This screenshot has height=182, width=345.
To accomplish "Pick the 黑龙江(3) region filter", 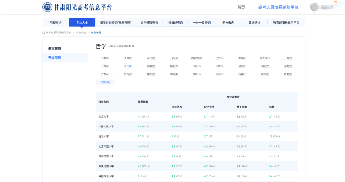I will [265, 58].
